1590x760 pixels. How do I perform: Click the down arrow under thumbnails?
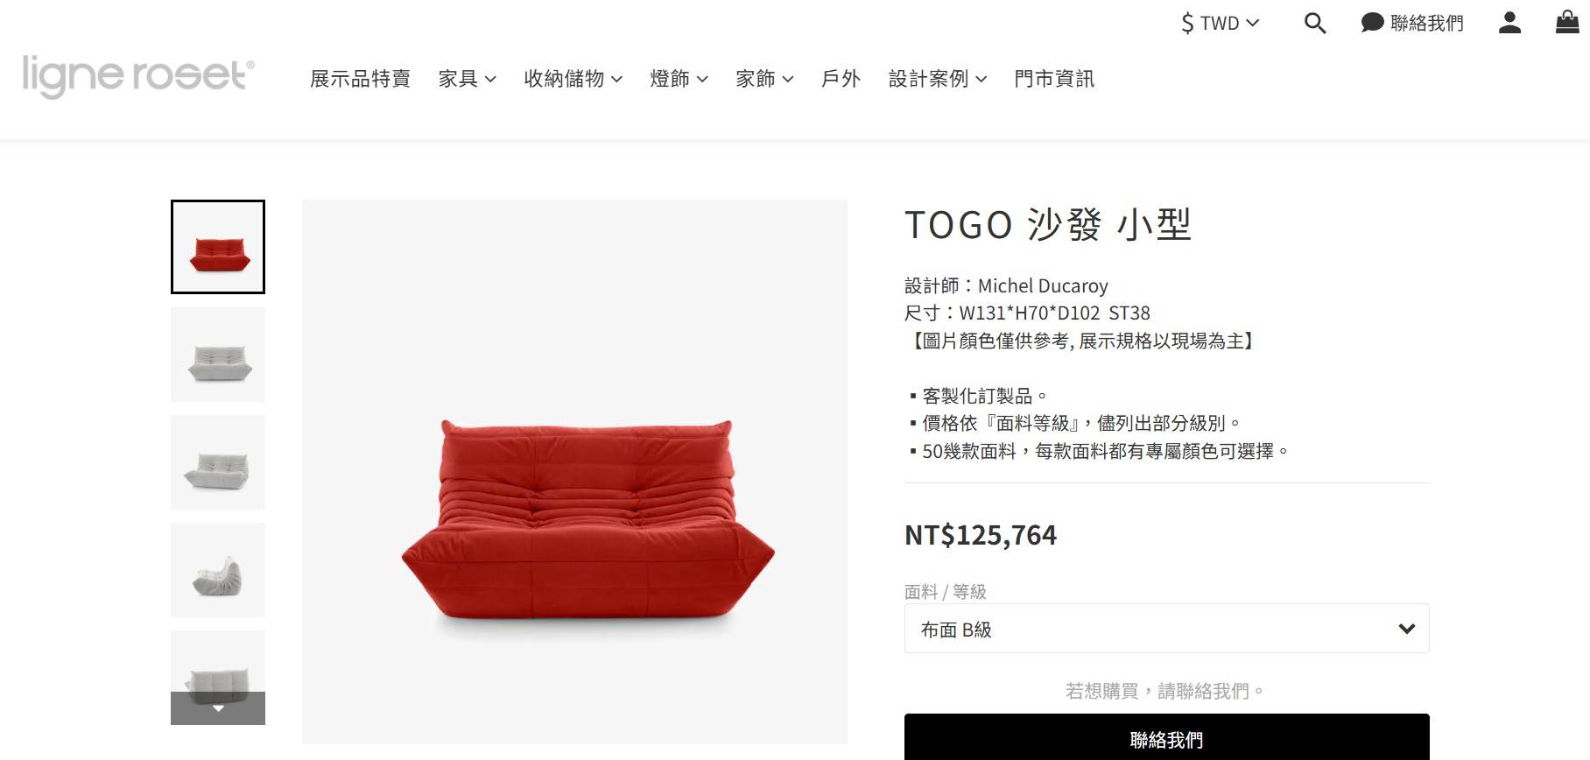click(x=218, y=708)
